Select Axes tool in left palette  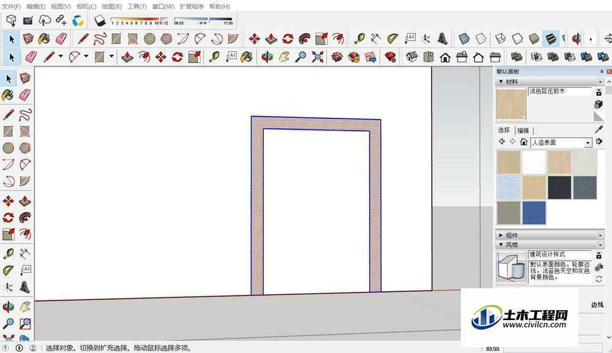pyautogui.click(x=8, y=287)
